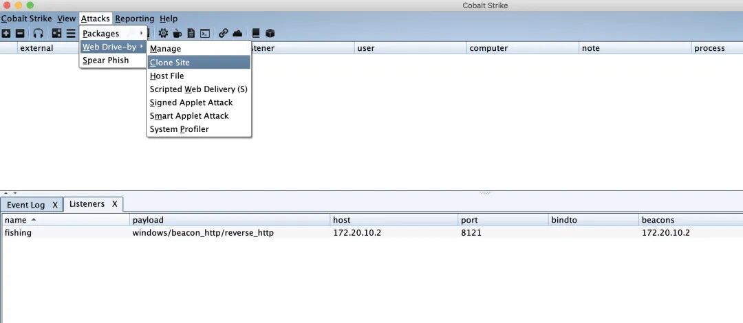
Task: Click the Attacks menu
Action: click(95, 19)
